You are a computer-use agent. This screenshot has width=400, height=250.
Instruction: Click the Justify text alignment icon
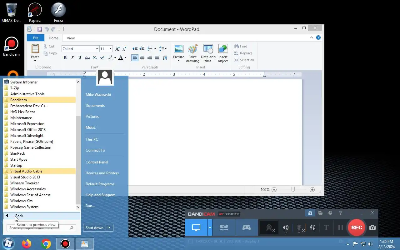tap(157, 58)
